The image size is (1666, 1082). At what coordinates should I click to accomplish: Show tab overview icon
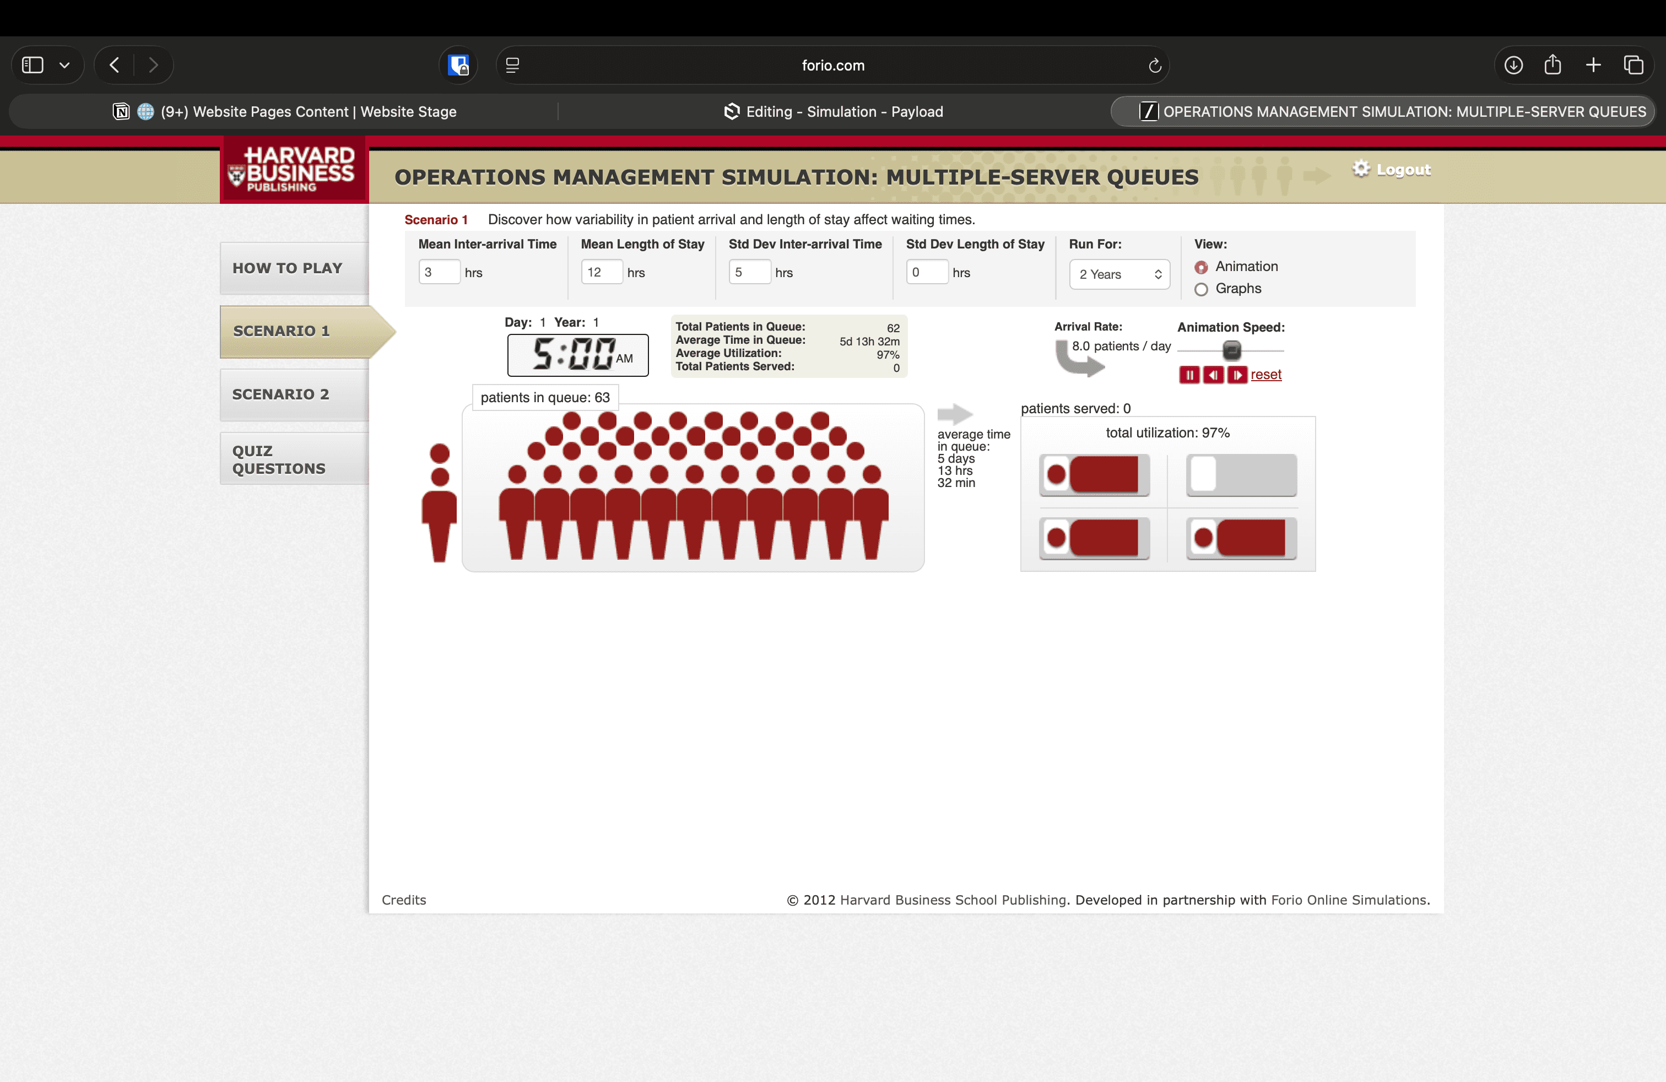1633,65
